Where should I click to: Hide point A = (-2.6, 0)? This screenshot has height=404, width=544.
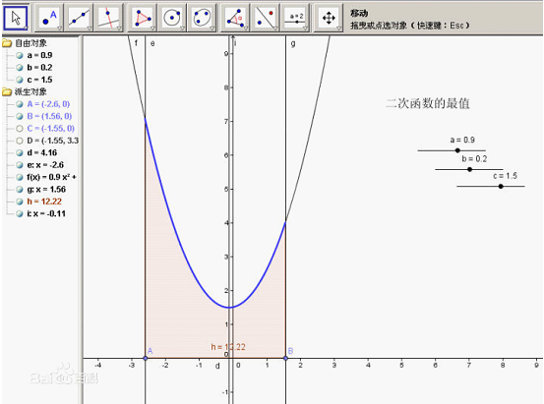coord(20,104)
